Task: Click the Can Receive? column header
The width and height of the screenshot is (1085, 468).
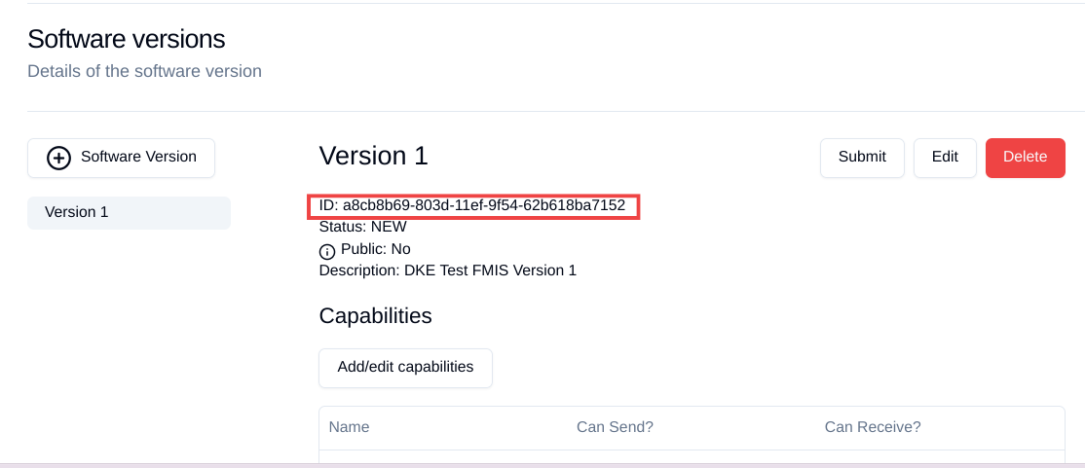Action: pos(873,427)
